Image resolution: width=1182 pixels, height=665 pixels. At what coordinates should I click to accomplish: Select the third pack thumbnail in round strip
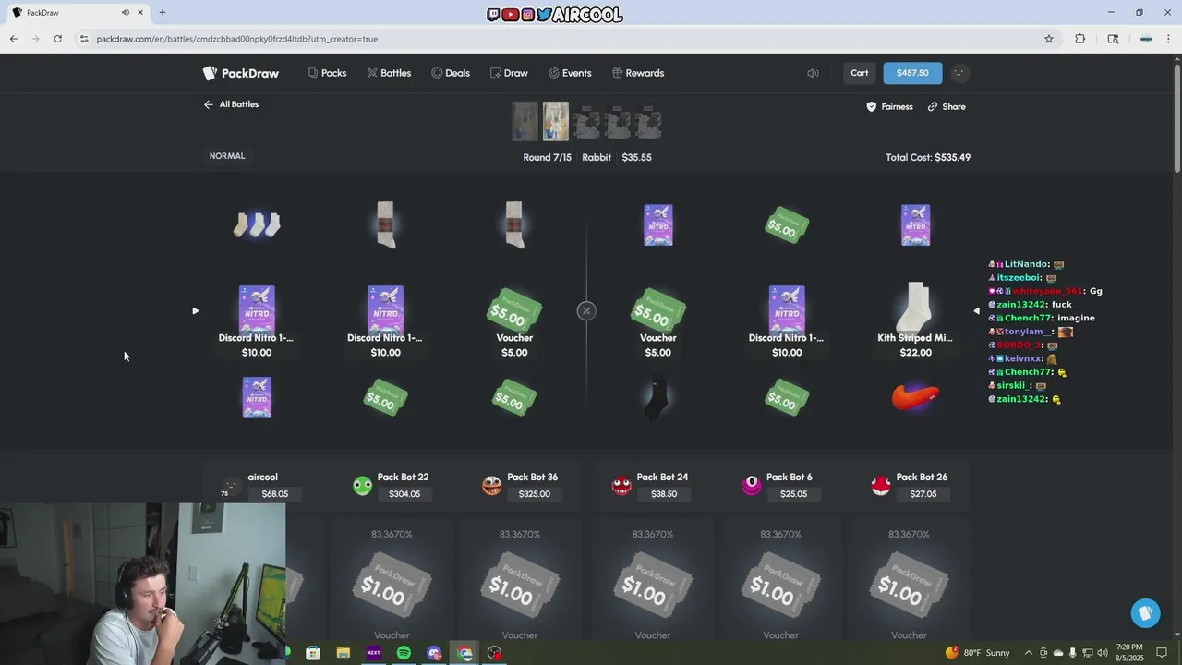click(x=586, y=121)
